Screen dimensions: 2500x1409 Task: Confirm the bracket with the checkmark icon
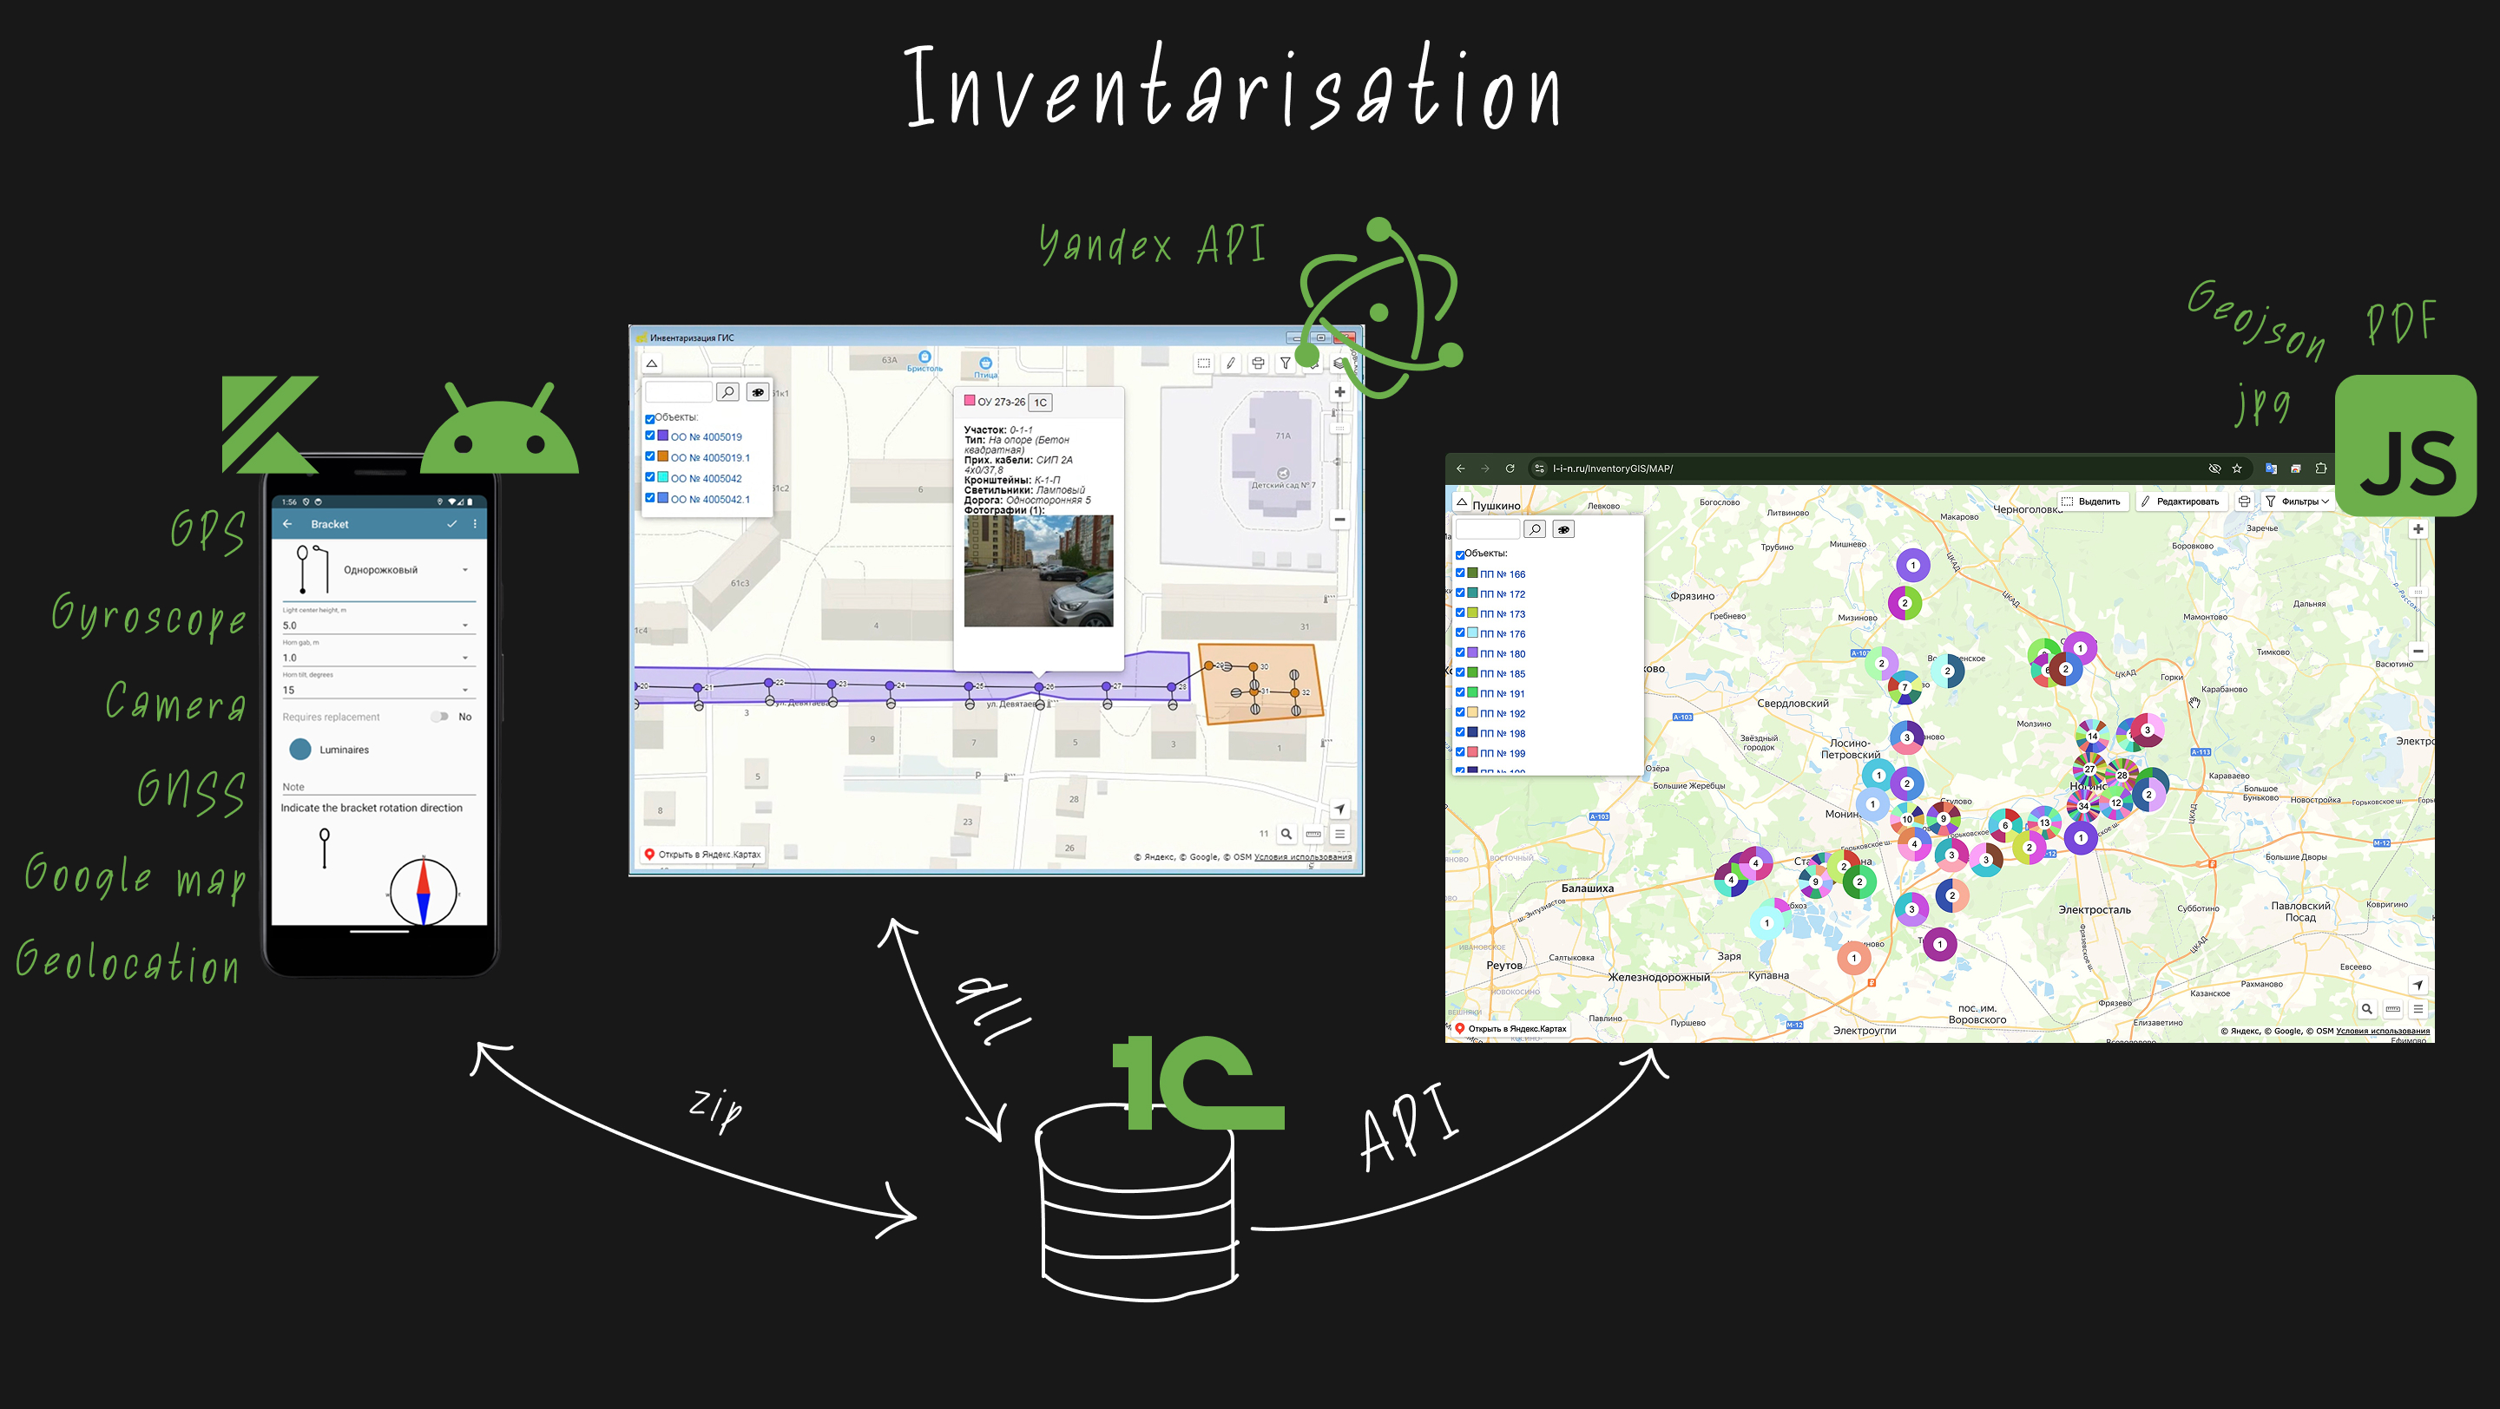click(451, 524)
